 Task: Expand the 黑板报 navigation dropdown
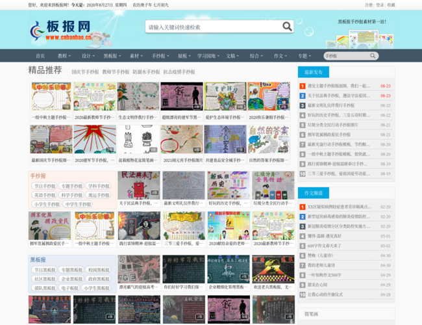point(112,56)
